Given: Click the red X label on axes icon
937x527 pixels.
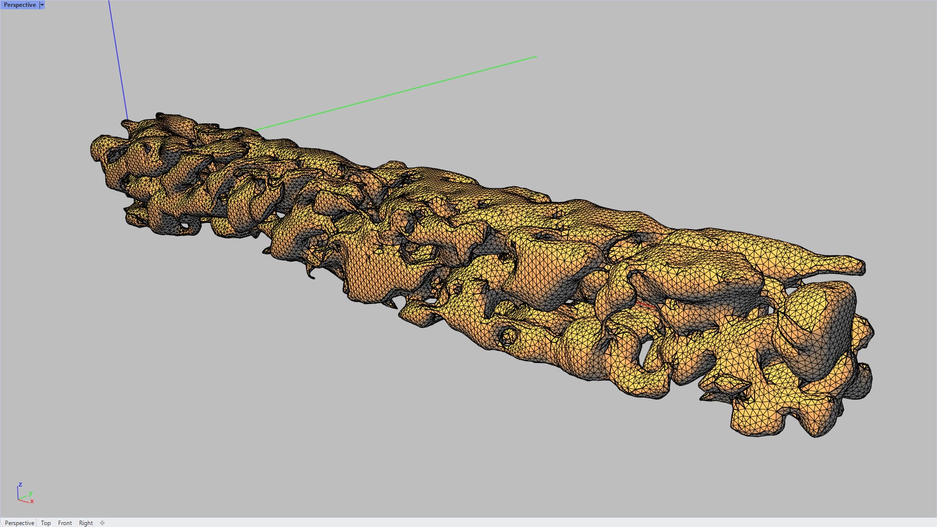Looking at the screenshot, I should 32,501.
